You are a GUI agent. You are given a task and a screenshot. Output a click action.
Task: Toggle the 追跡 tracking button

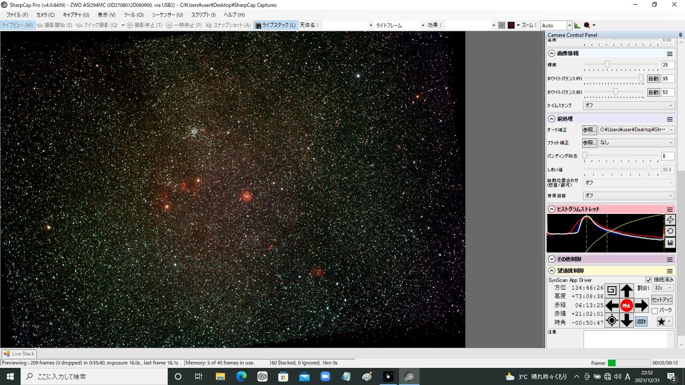coord(641,321)
